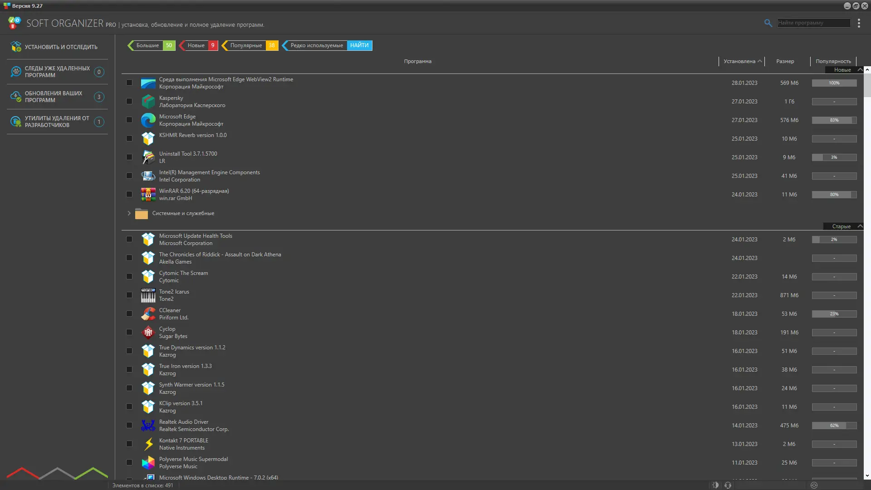Click the Найти программу search field

pyautogui.click(x=813, y=23)
